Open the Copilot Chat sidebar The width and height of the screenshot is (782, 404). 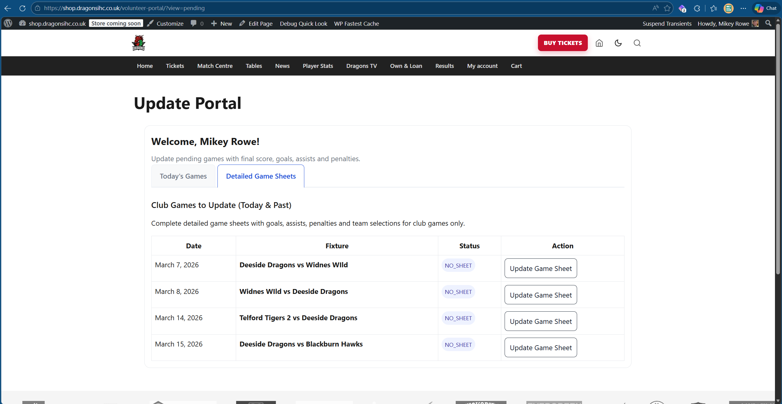[765, 8]
